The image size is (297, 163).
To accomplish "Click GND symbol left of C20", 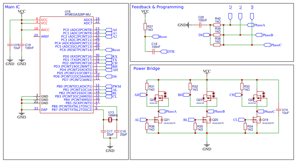I will point(188,25).
